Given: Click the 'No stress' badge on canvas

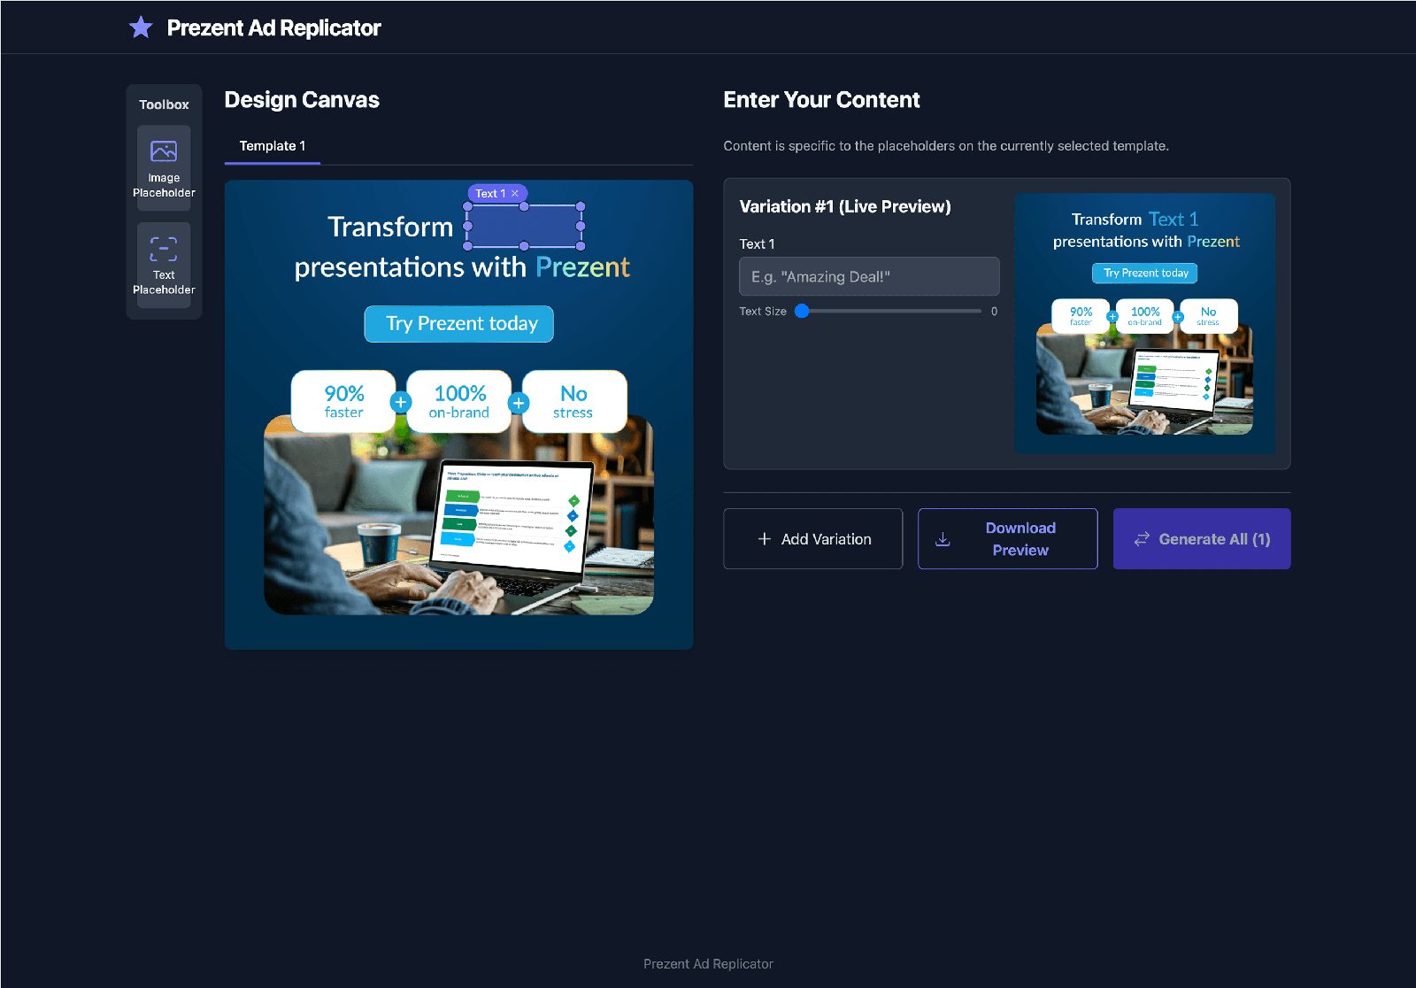Looking at the screenshot, I should [574, 401].
